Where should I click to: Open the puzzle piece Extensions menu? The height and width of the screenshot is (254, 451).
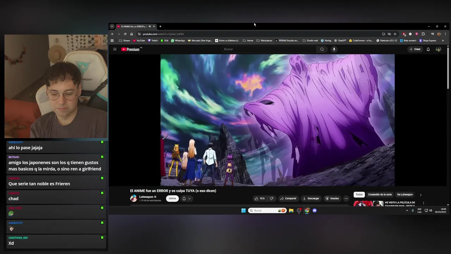(x=423, y=34)
